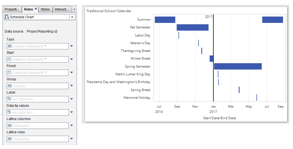Open the Styles tab
Viewport: 293px width, 149px height.
click(x=45, y=9)
